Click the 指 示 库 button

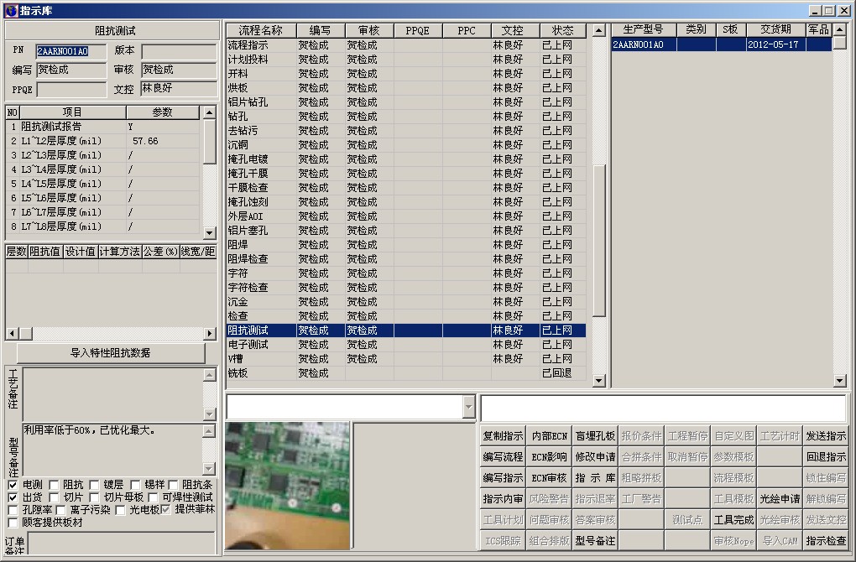pyautogui.click(x=595, y=478)
